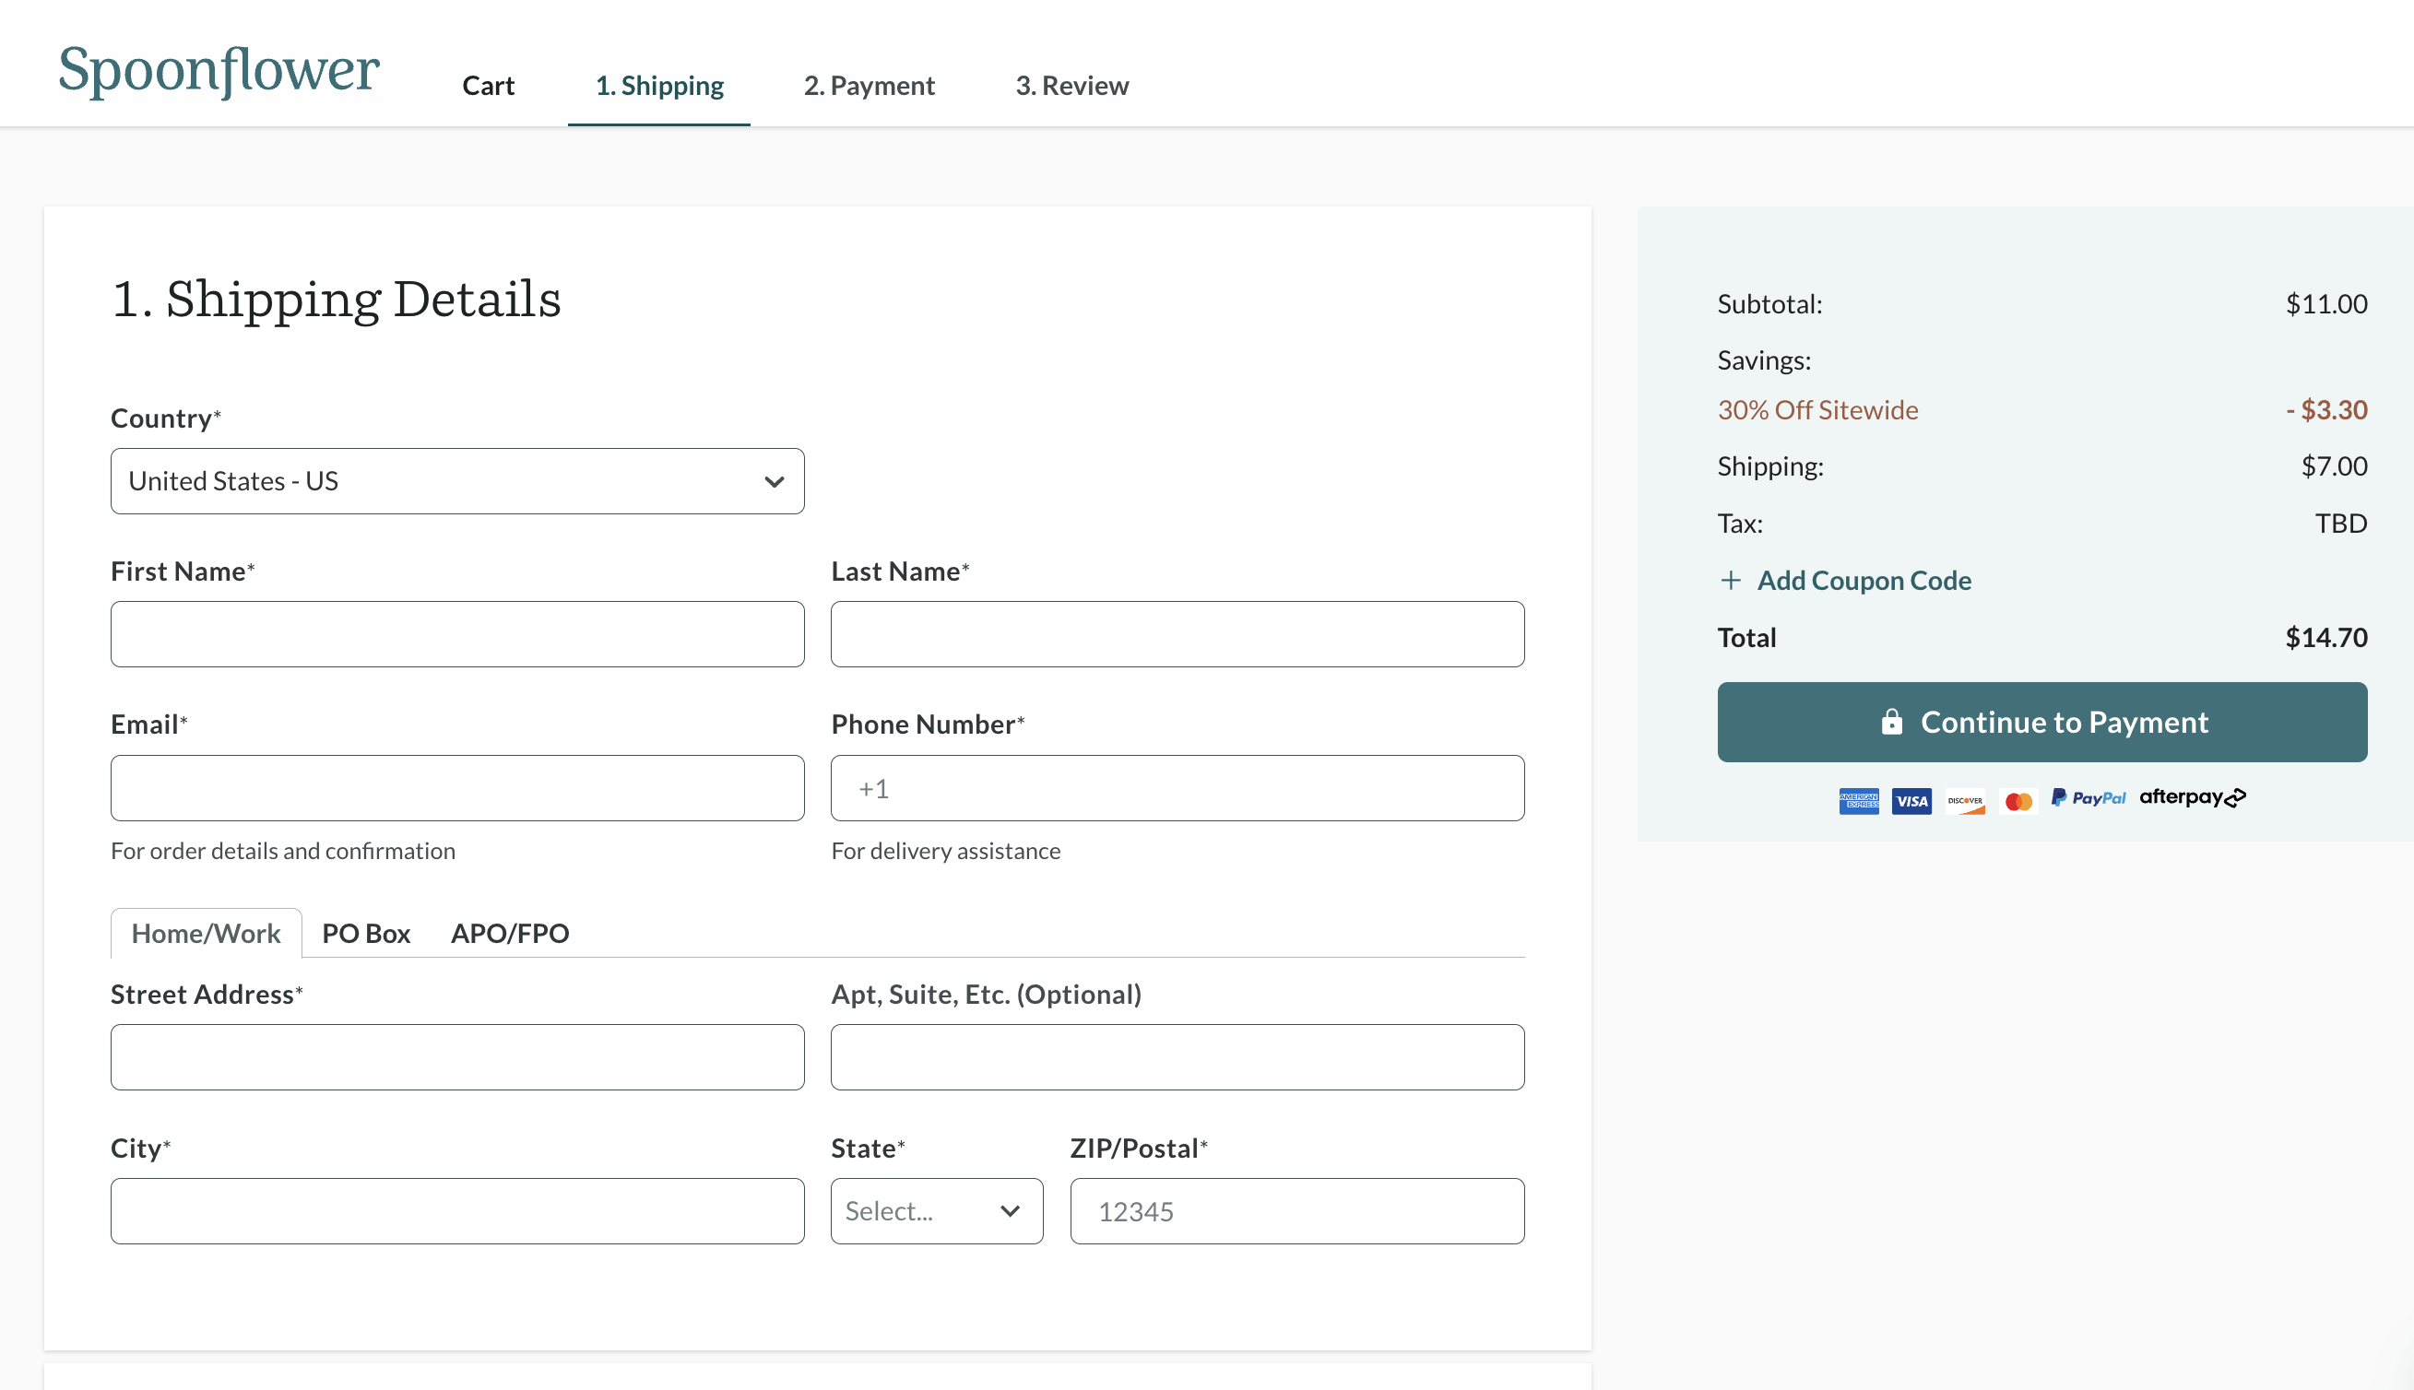
Task: Open the 3. Review step
Action: (x=1072, y=85)
